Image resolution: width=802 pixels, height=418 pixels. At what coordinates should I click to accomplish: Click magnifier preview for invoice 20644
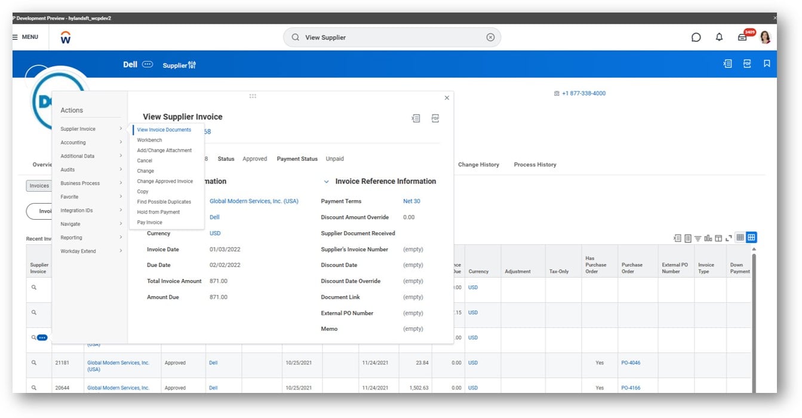pyautogui.click(x=34, y=388)
